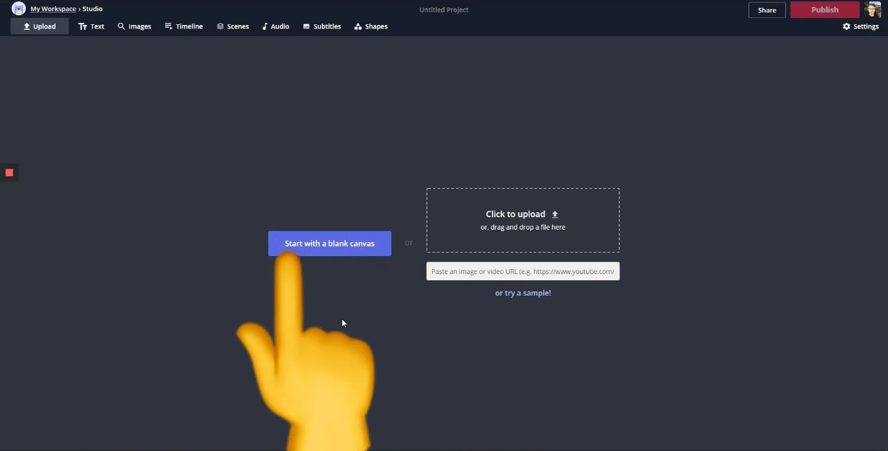This screenshot has height=451, width=888.
Task: Start with a blank canvas
Action: 330,244
